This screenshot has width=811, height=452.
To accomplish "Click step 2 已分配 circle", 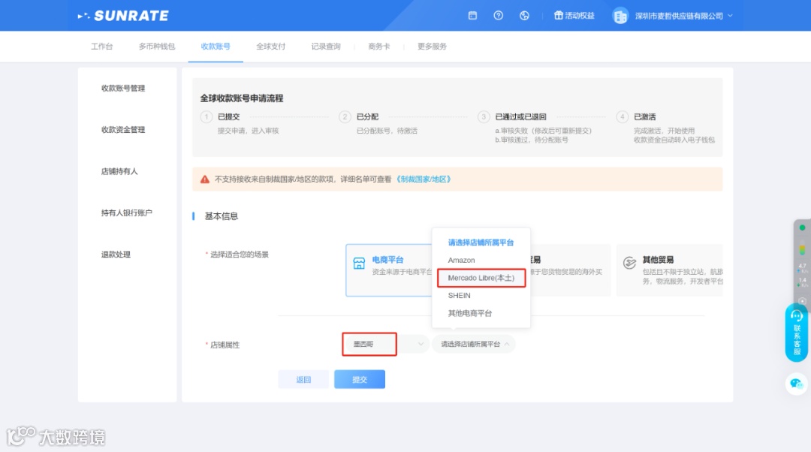I will 345,117.
